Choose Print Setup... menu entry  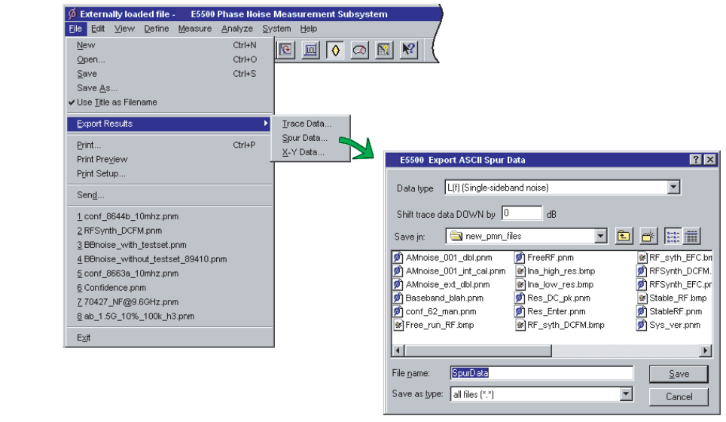pos(169,174)
